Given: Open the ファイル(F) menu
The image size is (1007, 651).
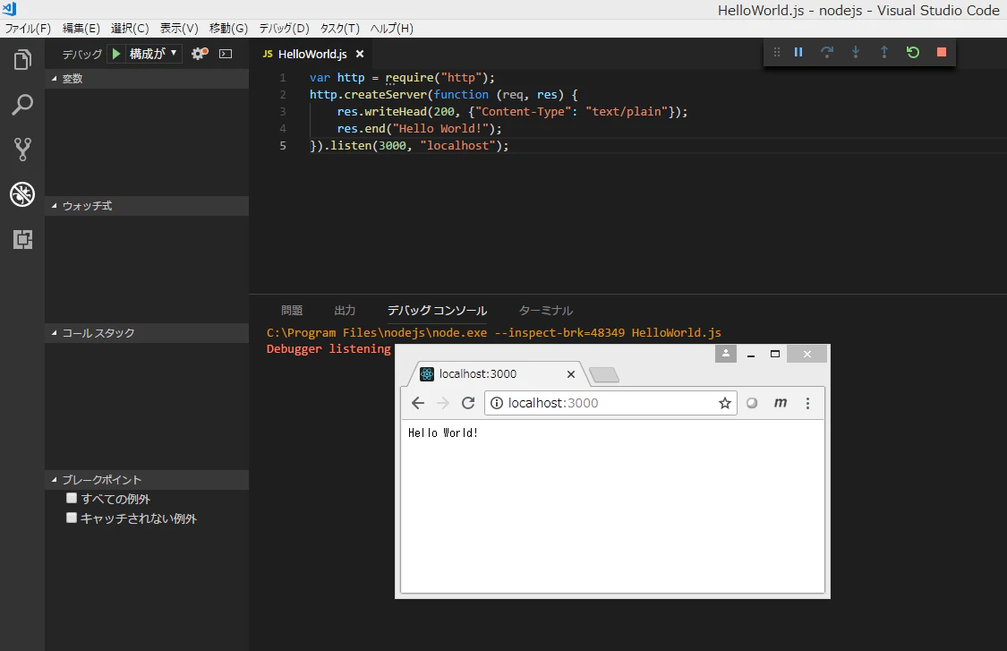Looking at the screenshot, I should click(x=28, y=29).
